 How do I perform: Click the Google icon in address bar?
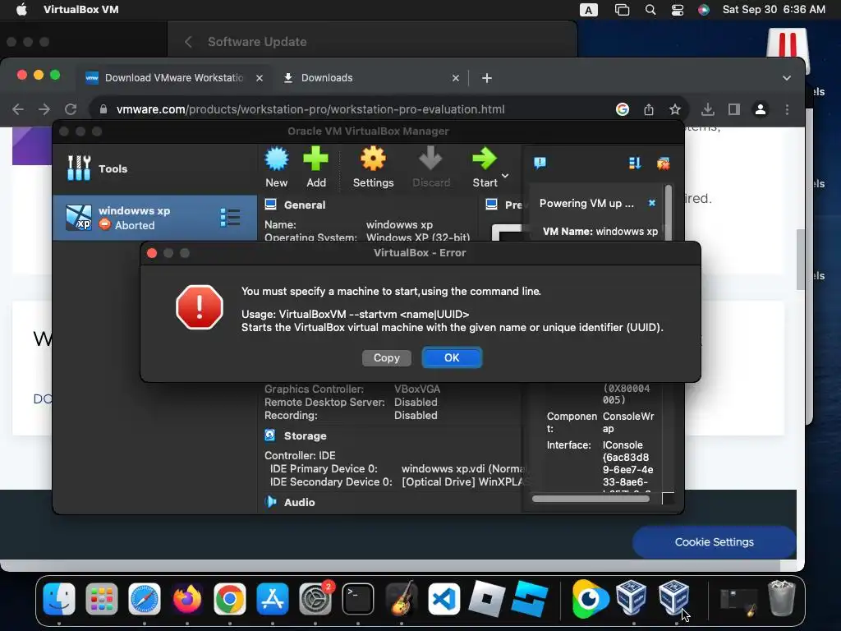point(623,109)
